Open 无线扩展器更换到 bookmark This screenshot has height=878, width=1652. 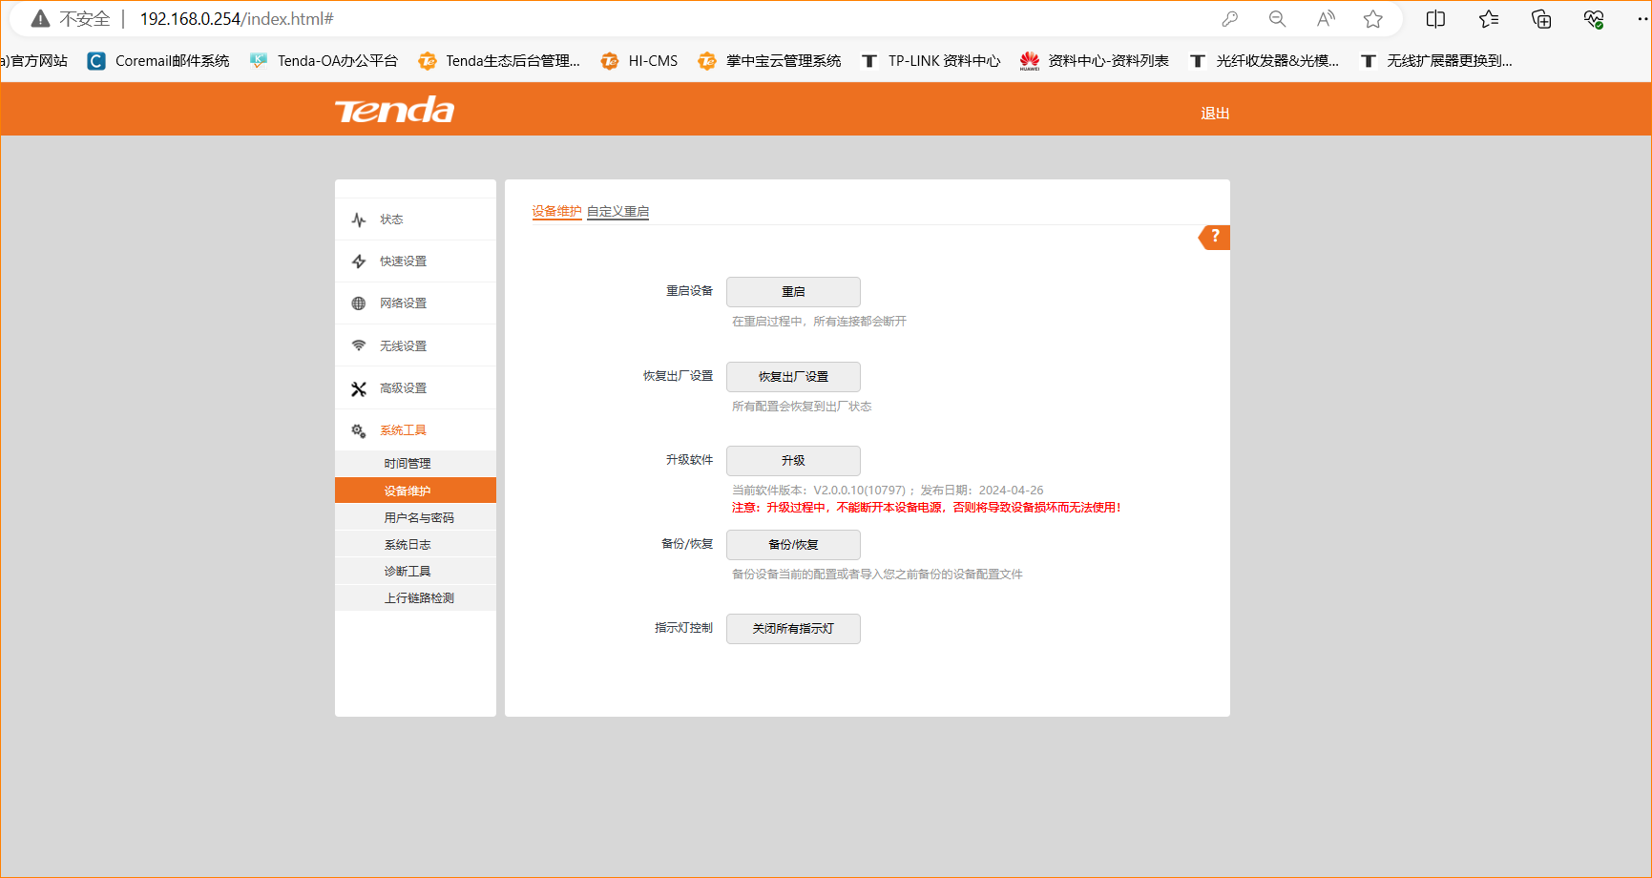coord(1435,61)
